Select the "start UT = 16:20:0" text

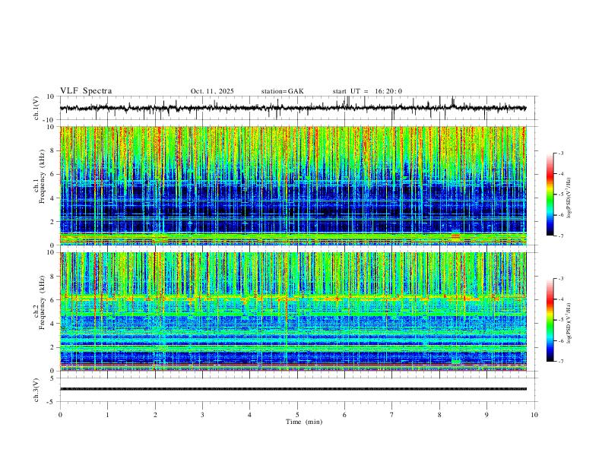click(367, 91)
